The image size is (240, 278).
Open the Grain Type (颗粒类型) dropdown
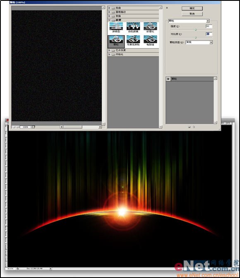coord(199,42)
